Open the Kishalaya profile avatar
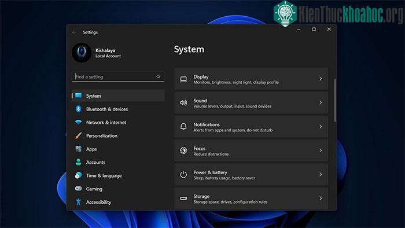Screen dimensions: 405x228 (82, 53)
